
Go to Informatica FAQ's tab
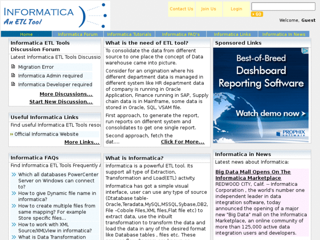pos(181,34)
